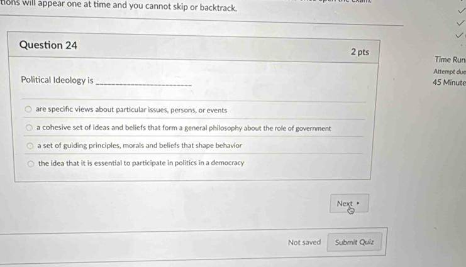Click the answer text about a general philosophy of government

184,128
